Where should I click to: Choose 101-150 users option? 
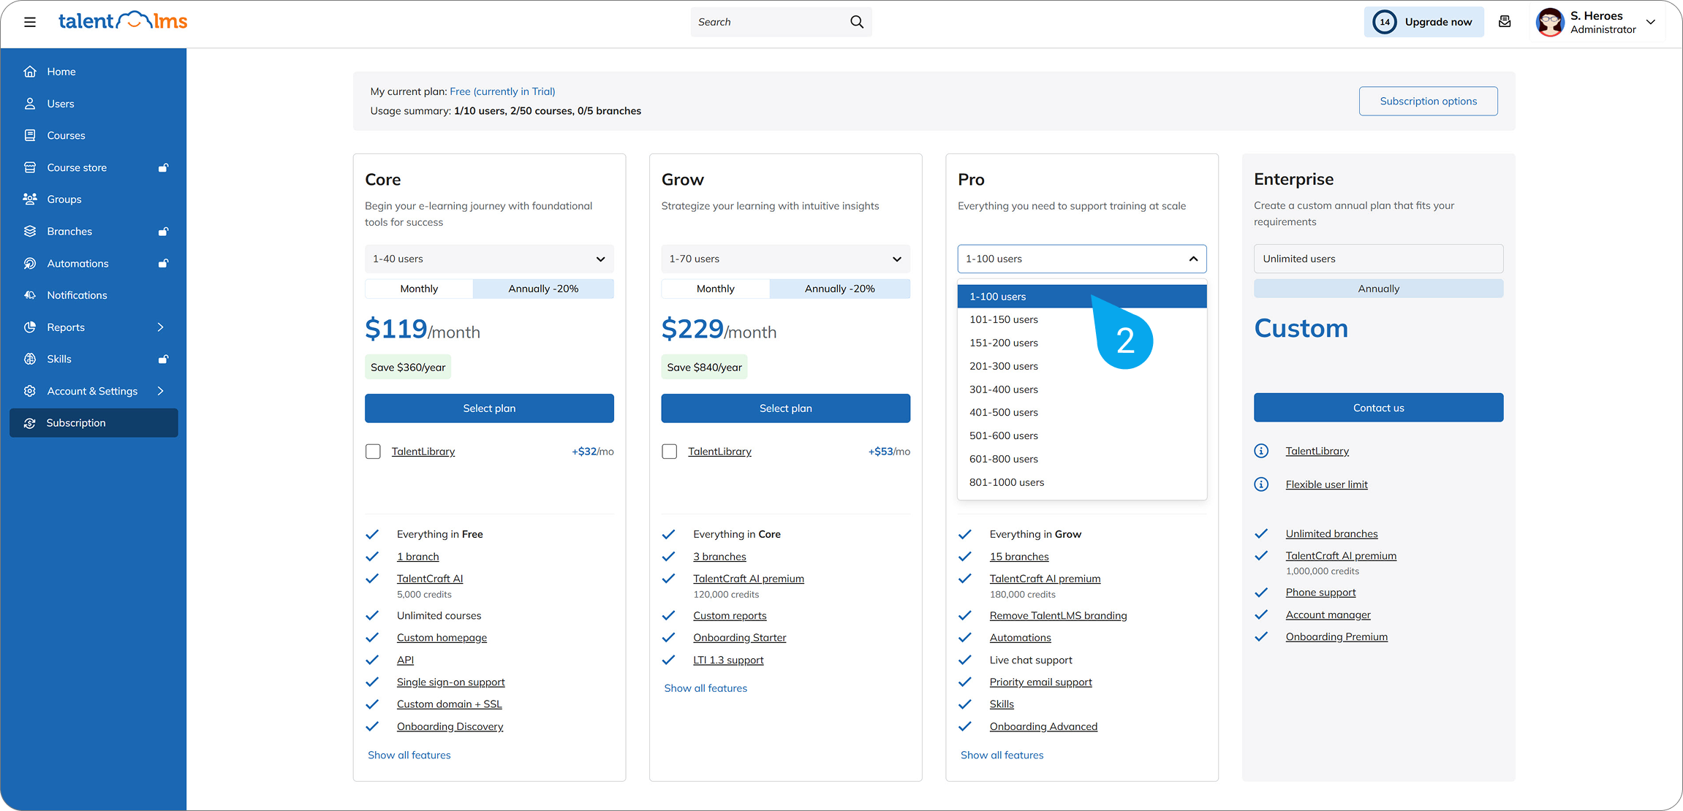[x=1082, y=319]
